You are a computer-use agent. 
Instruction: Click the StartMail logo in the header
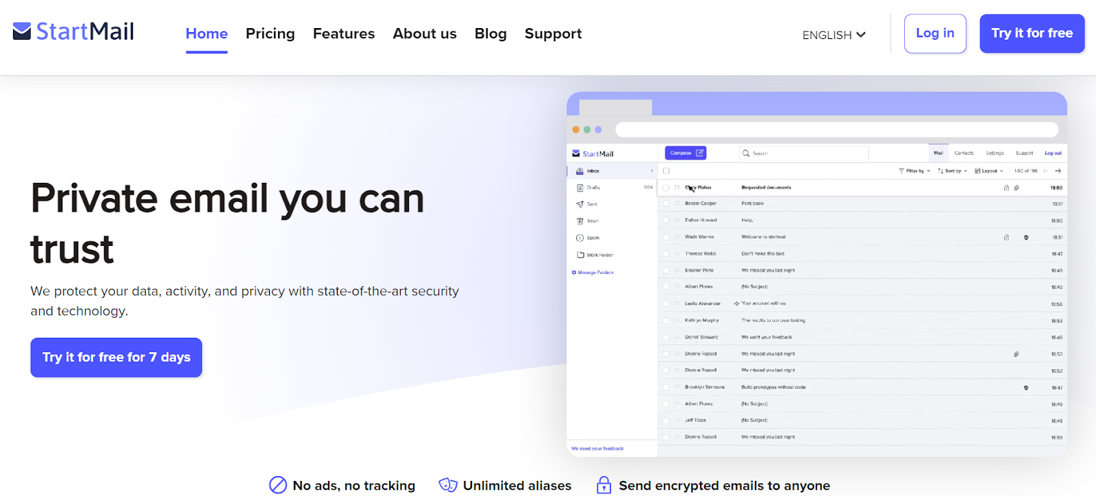[73, 32]
